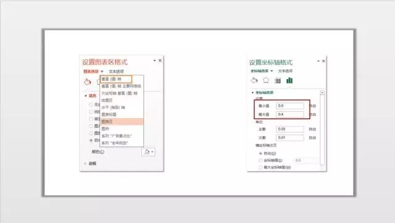395x223 pixels.
Task: Open the 图表选项 dropdown arrow
Action: 102,72
